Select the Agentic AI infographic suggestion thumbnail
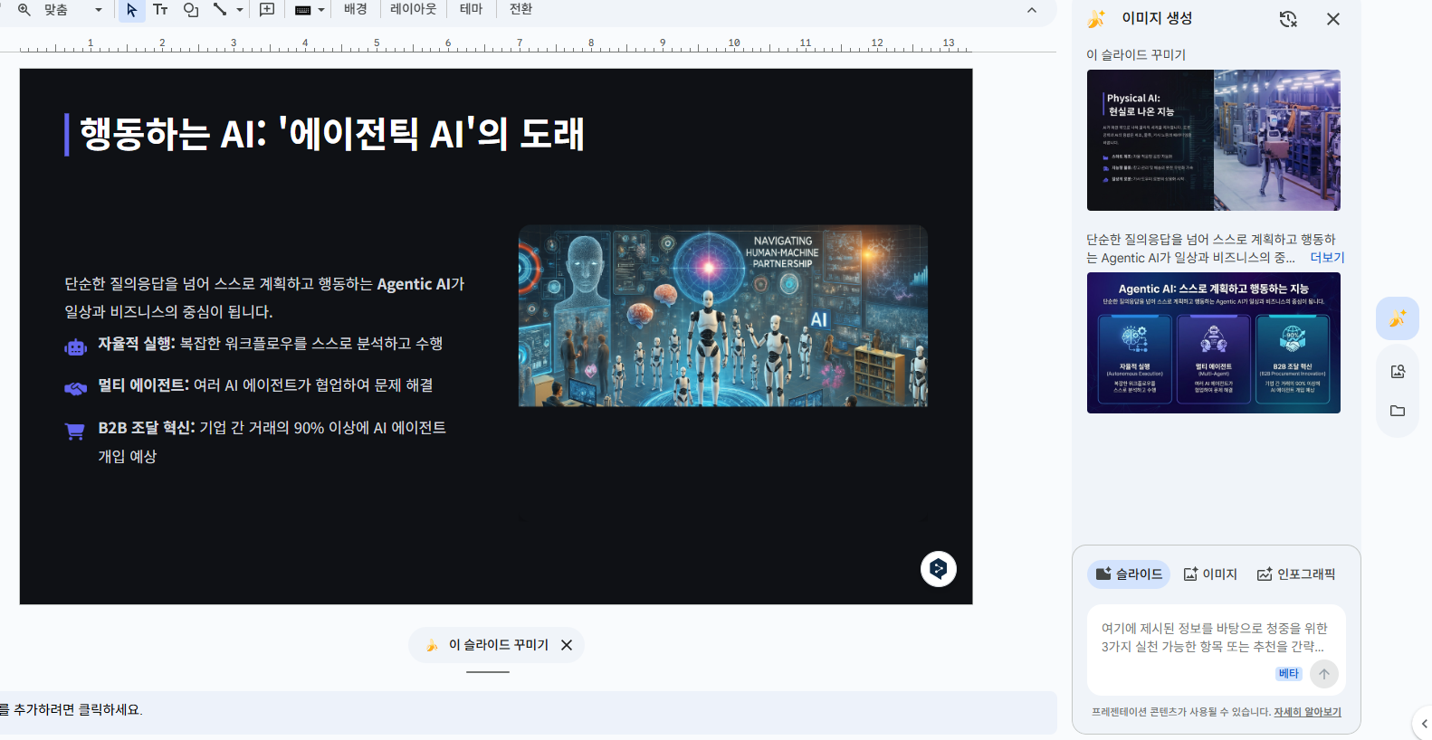1432x740 pixels. (x=1214, y=343)
